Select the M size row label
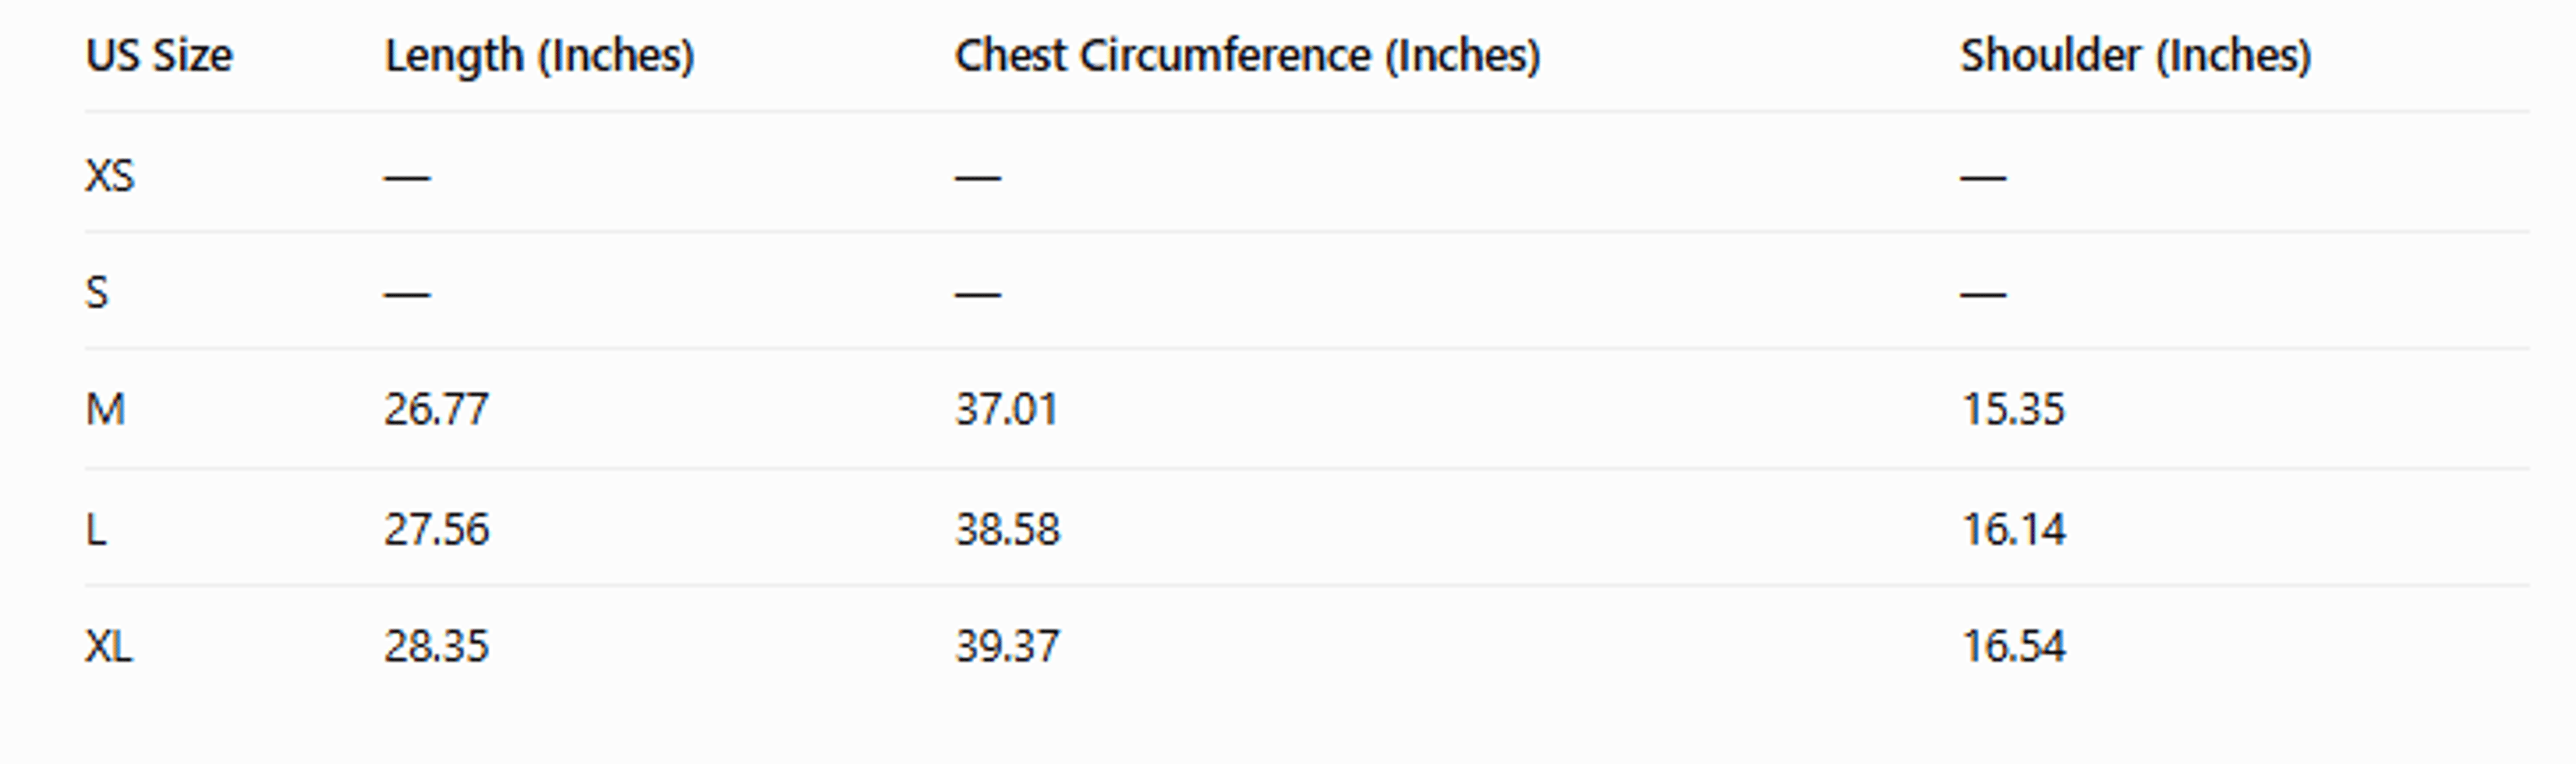 tap(105, 409)
